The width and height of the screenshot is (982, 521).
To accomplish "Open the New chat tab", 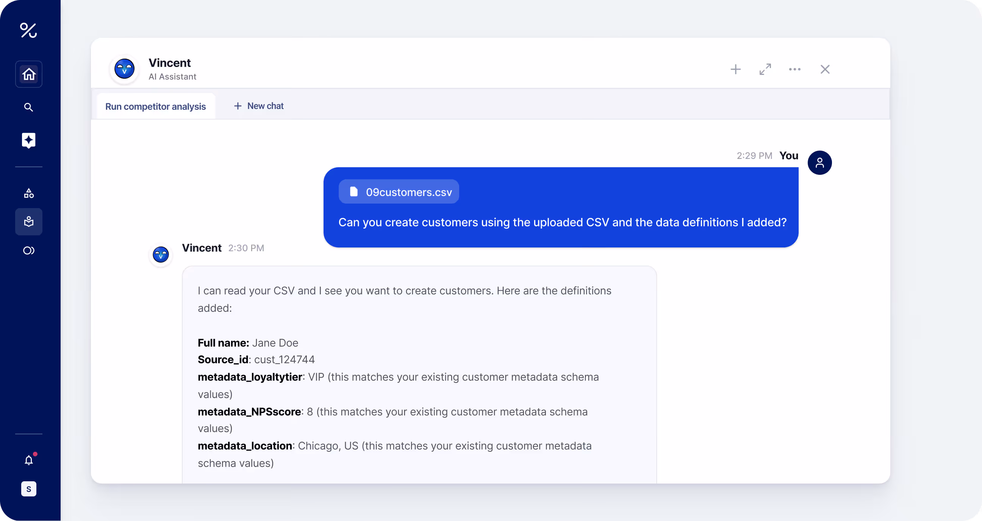I will pyautogui.click(x=258, y=106).
